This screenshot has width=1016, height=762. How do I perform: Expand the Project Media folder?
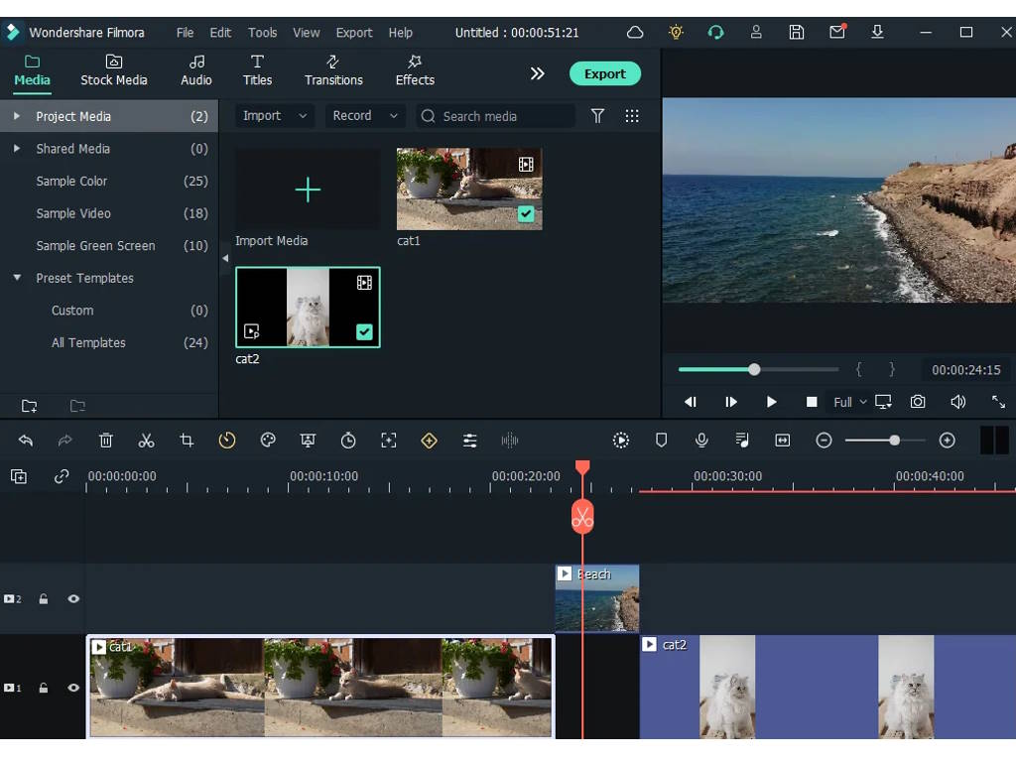[x=17, y=116]
